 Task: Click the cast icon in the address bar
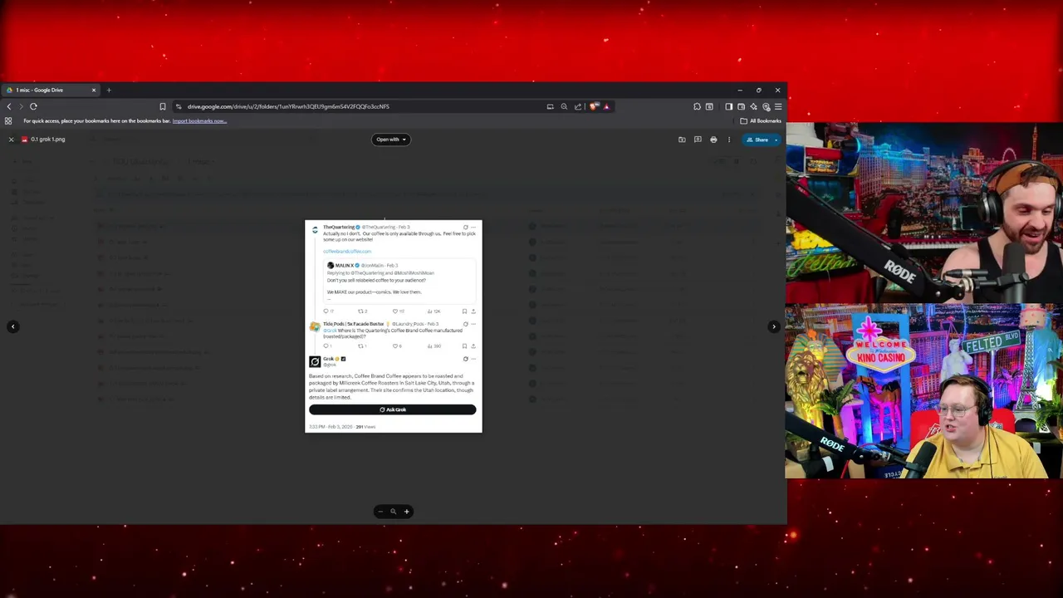coord(550,106)
